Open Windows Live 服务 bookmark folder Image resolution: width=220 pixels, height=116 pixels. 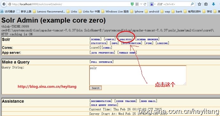tap(115, 11)
